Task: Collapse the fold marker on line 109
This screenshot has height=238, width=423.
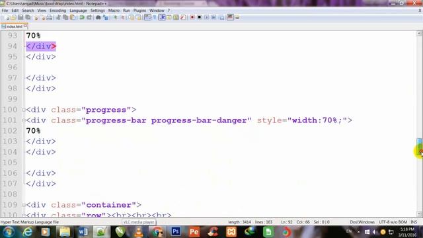Action: (24, 205)
